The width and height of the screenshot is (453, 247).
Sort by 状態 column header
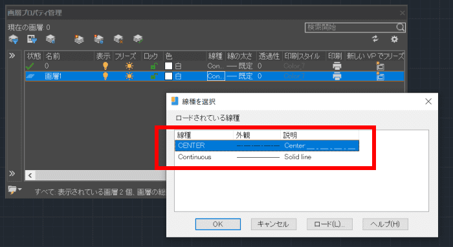(x=34, y=56)
